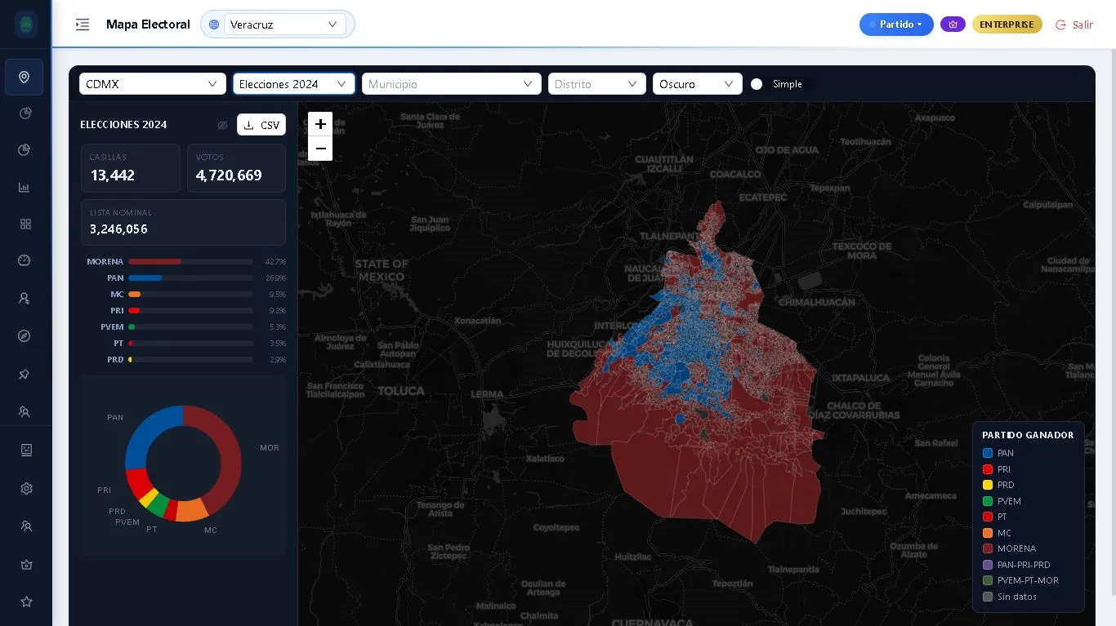Click the Votos 4,720,669 stat card

[236, 168]
